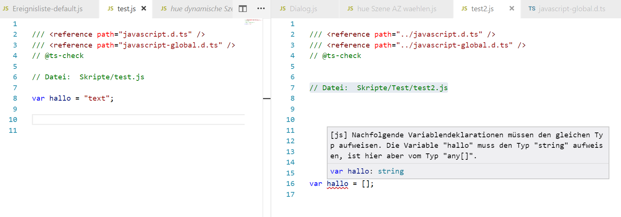Image resolution: width=621 pixels, height=217 pixels.
Task: Click the JS icon on hue Szene AZ tab
Action: 350,9
